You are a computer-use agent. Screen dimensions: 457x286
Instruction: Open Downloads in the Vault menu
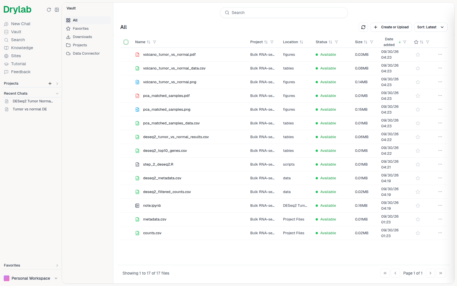pos(87,37)
